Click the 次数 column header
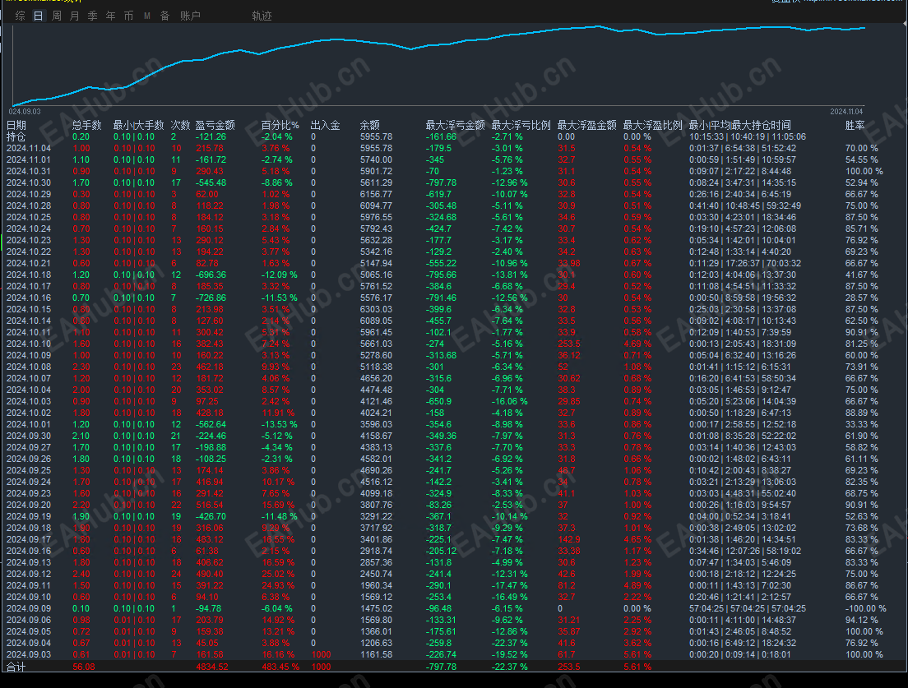 point(180,125)
